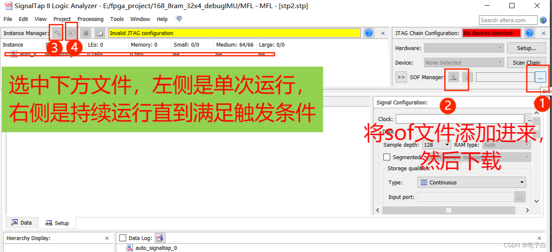Click the No devices detected status
This screenshot has width=552, height=252.
click(491, 33)
